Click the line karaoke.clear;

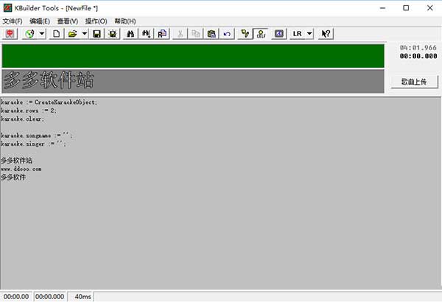22,119
